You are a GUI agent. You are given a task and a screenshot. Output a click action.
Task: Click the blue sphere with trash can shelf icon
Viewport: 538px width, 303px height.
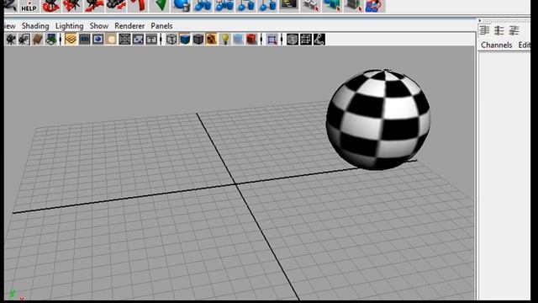click(x=181, y=6)
